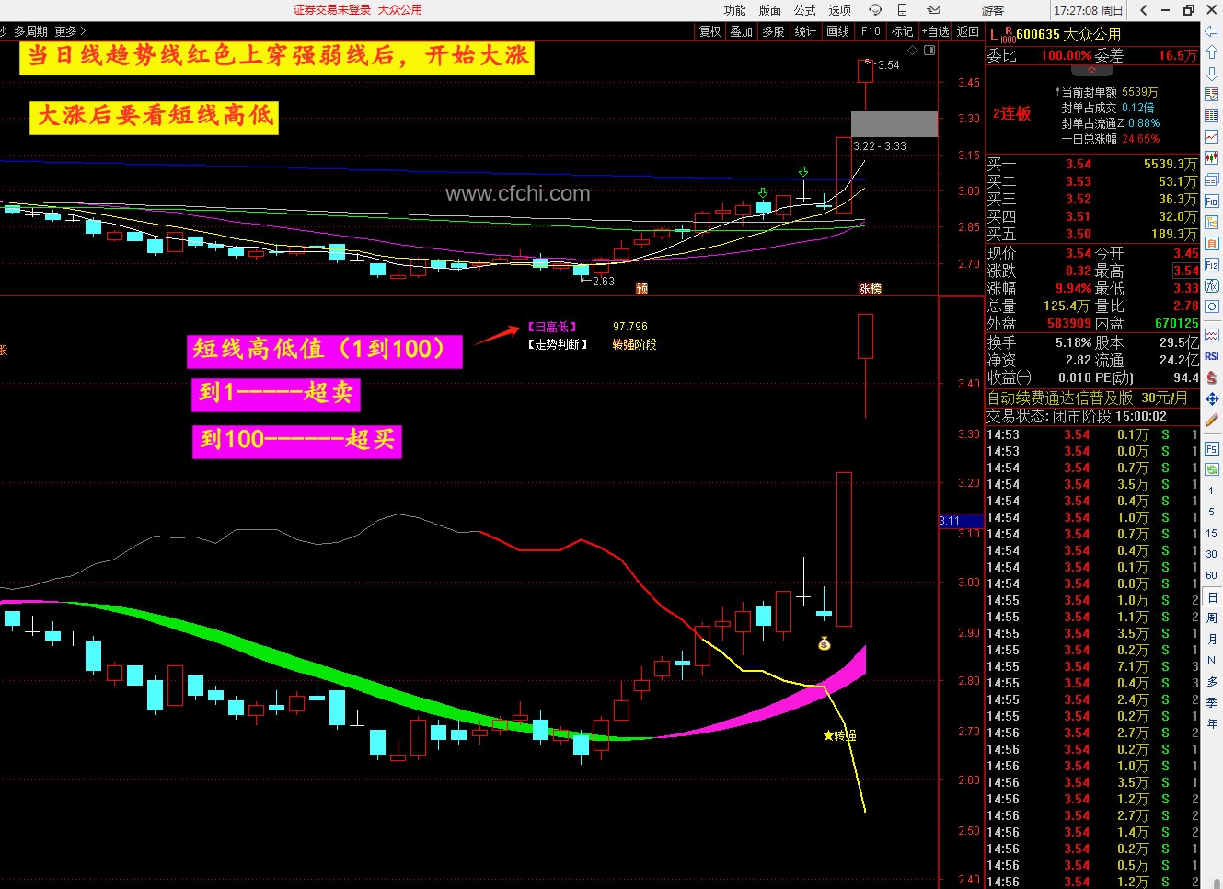Open the quote list icon in sidebar
Viewport: 1223px width, 889px height.
(x=1212, y=95)
